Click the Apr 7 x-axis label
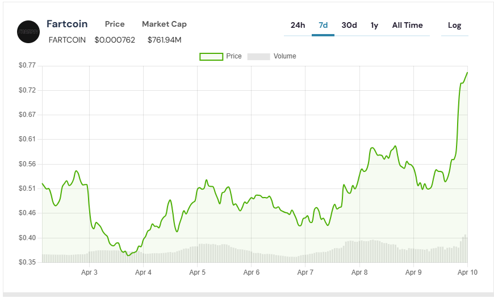This screenshot has height=298, width=494. (x=305, y=272)
